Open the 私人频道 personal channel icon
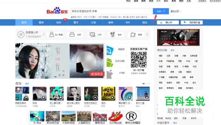This screenshot has height=125, width=221. (52, 35)
